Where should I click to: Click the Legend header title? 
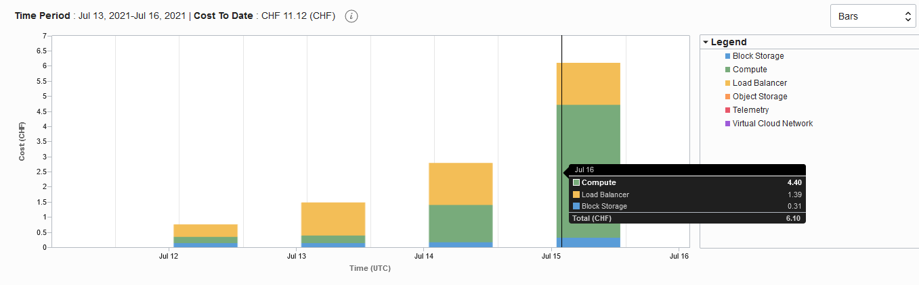click(729, 42)
